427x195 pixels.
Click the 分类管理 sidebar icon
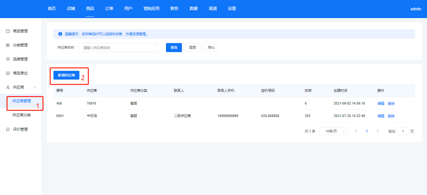(8, 45)
